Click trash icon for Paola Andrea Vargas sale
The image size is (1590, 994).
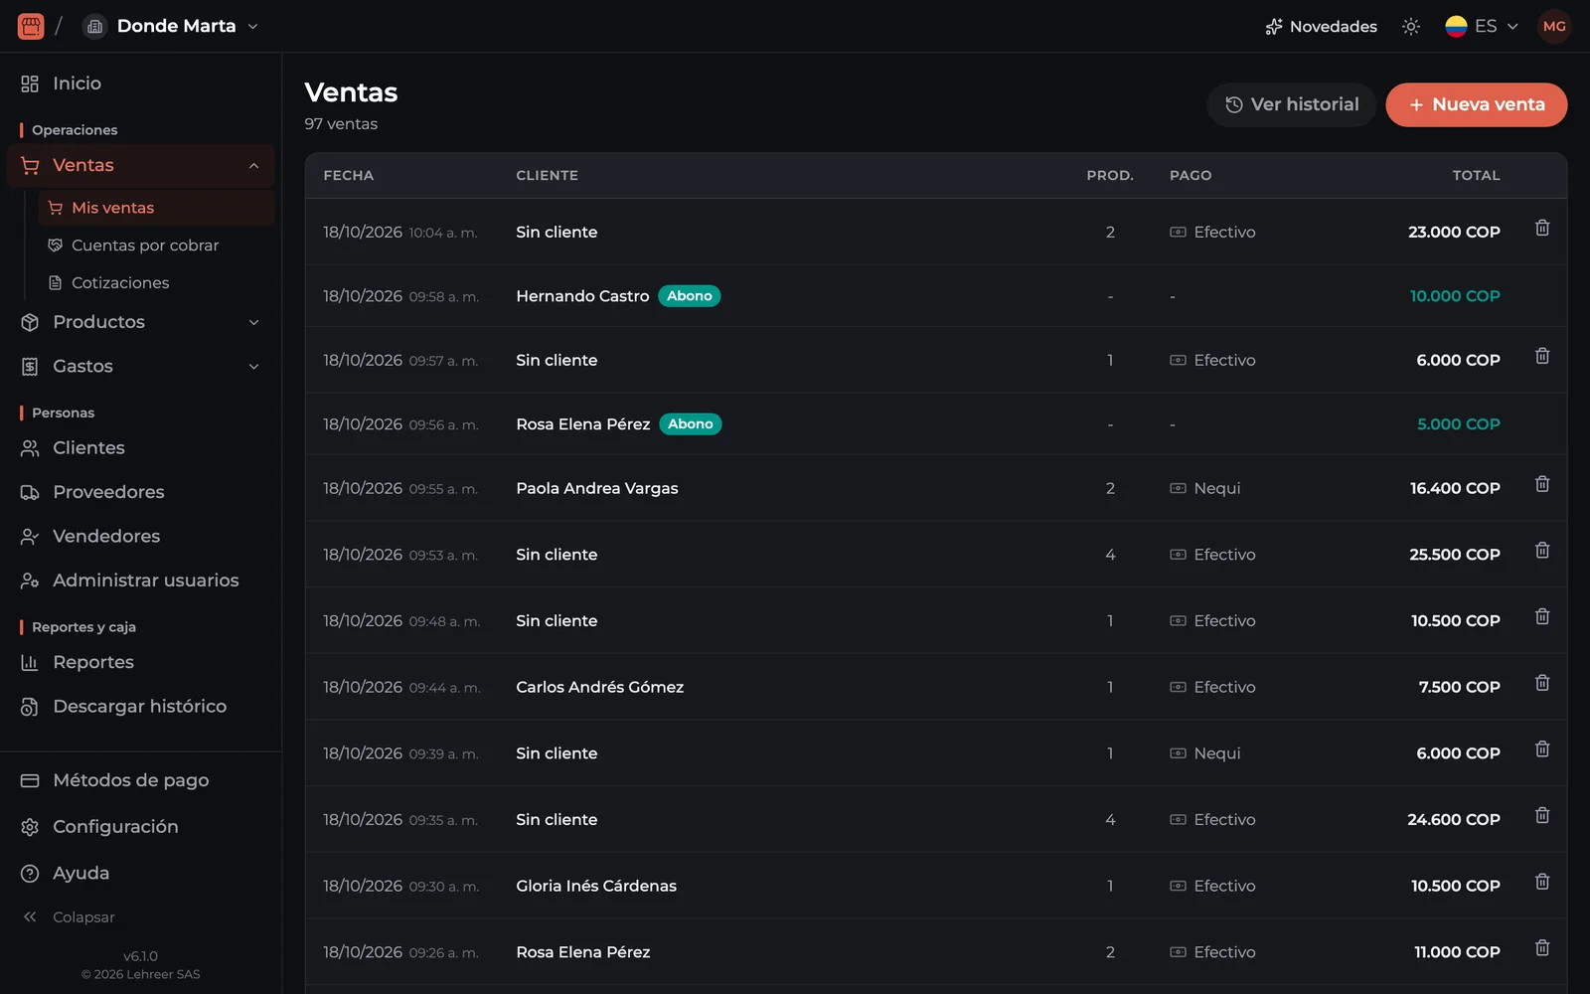tap(1542, 484)
